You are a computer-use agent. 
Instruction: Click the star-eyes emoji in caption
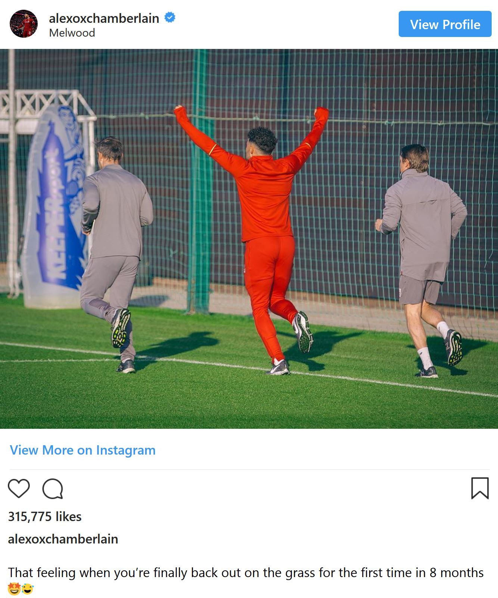tap(14, 589)
